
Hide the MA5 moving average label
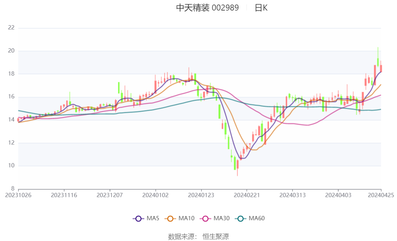click(153, 218)
